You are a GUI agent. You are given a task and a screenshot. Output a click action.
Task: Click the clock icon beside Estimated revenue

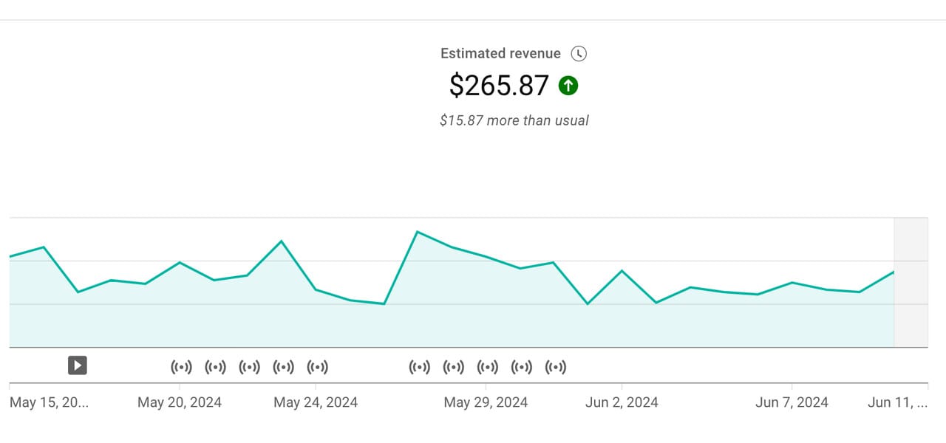point(579,53)
